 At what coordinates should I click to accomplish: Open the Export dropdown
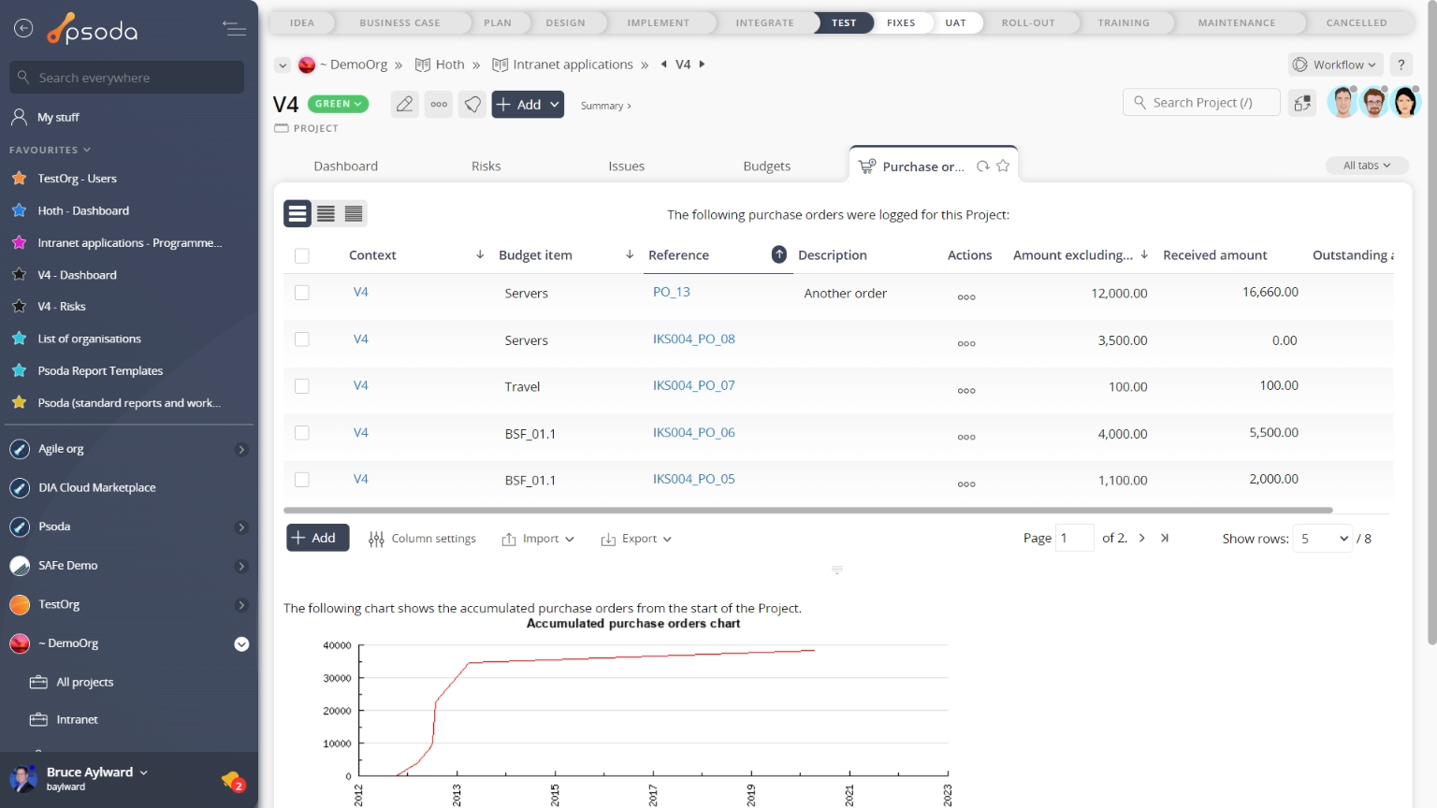[x=636, y=539]
